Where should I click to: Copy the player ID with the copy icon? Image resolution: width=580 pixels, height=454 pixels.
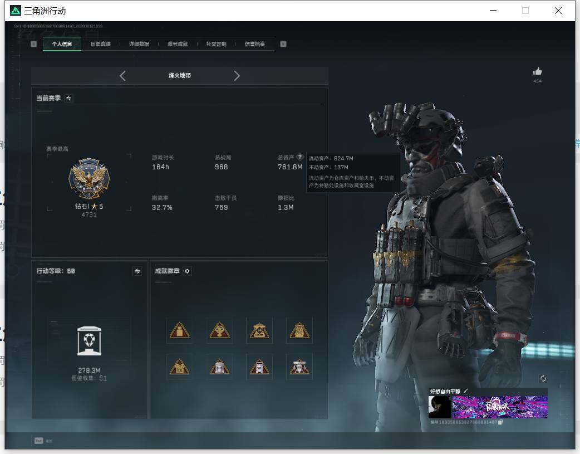tap(500, 422)
